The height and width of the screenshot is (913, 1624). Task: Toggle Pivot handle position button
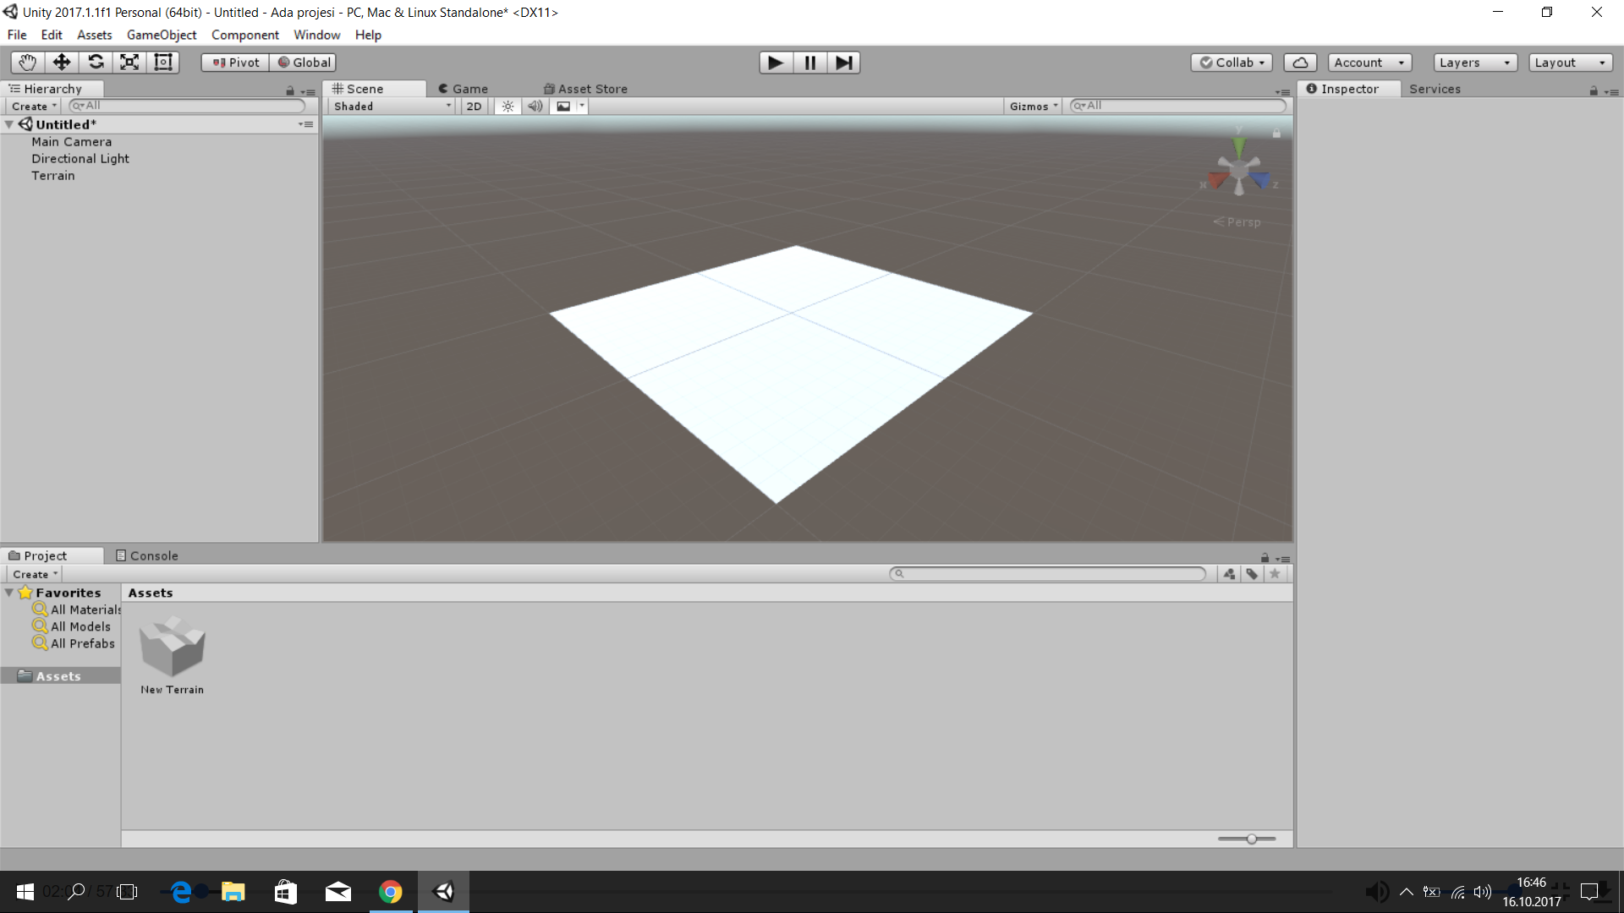tap(235, 63)
